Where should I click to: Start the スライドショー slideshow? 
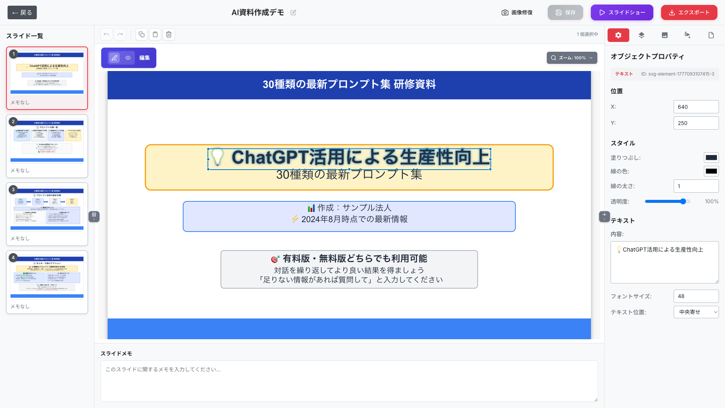622,12
